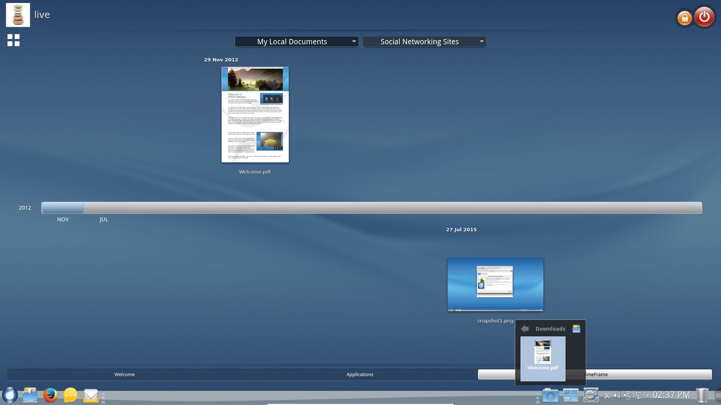This screenshot has width=721, height=405.
Task: Open the Welcome.pdf document thumbnail
Action: 255,115
